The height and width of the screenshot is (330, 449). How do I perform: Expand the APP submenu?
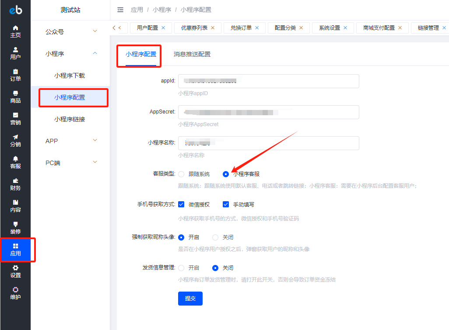pyautogui.click(x=70, y=141)
